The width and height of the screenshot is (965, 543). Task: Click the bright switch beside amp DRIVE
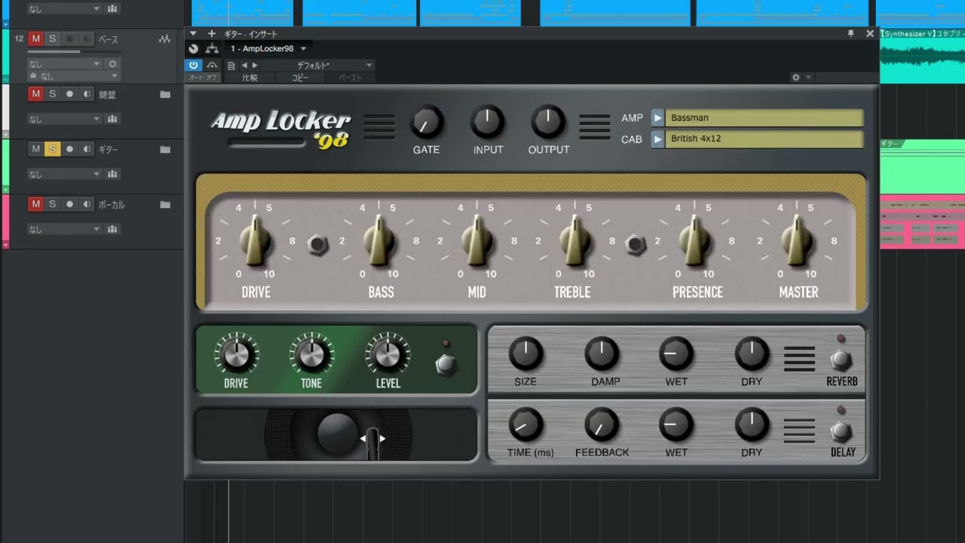(x=318, y=245)
